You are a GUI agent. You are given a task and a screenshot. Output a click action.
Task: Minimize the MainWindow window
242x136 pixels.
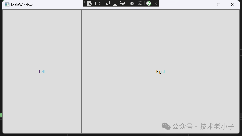(205, 5)
